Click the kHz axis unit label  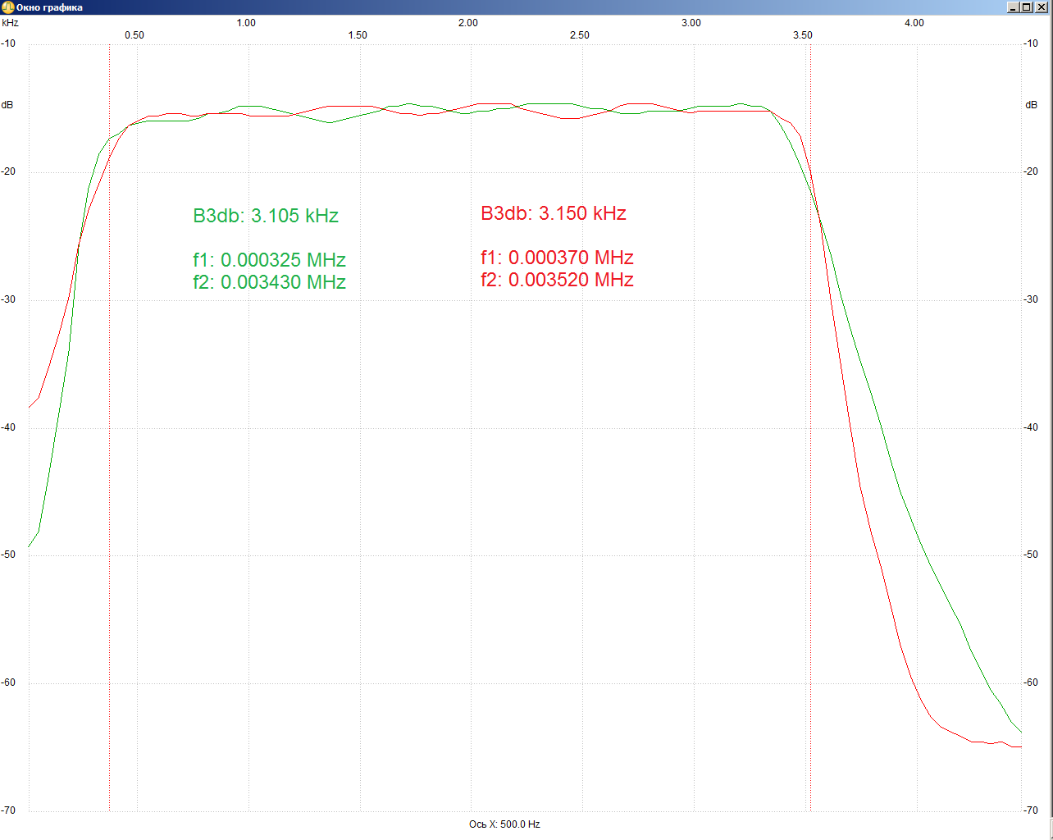(10, 23)
